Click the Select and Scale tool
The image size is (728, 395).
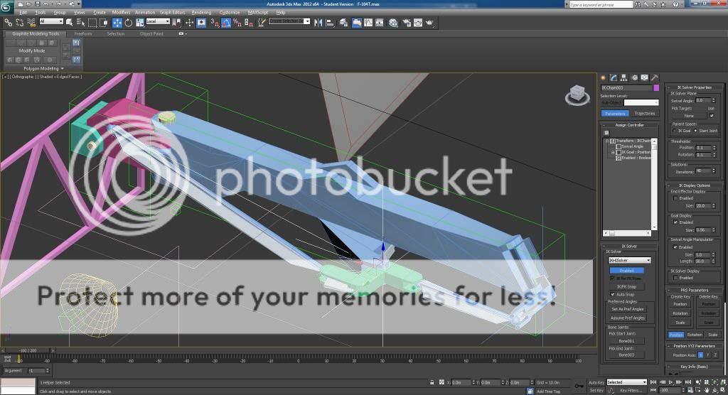140,22
